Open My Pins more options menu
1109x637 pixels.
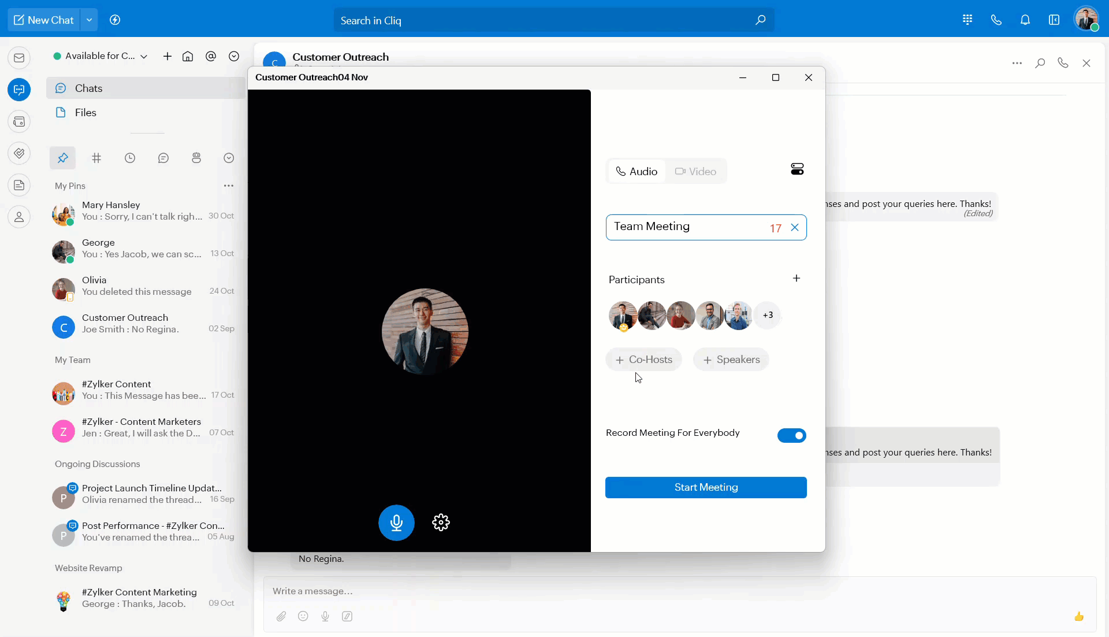coord(229,186)
